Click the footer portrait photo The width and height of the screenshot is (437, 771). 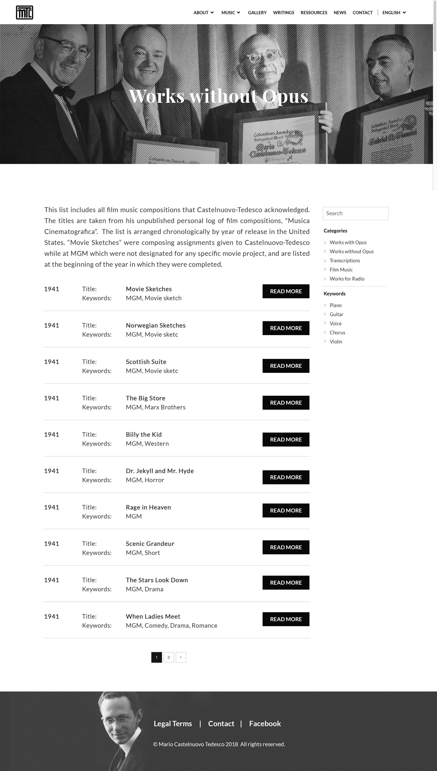tap(119, 730)
